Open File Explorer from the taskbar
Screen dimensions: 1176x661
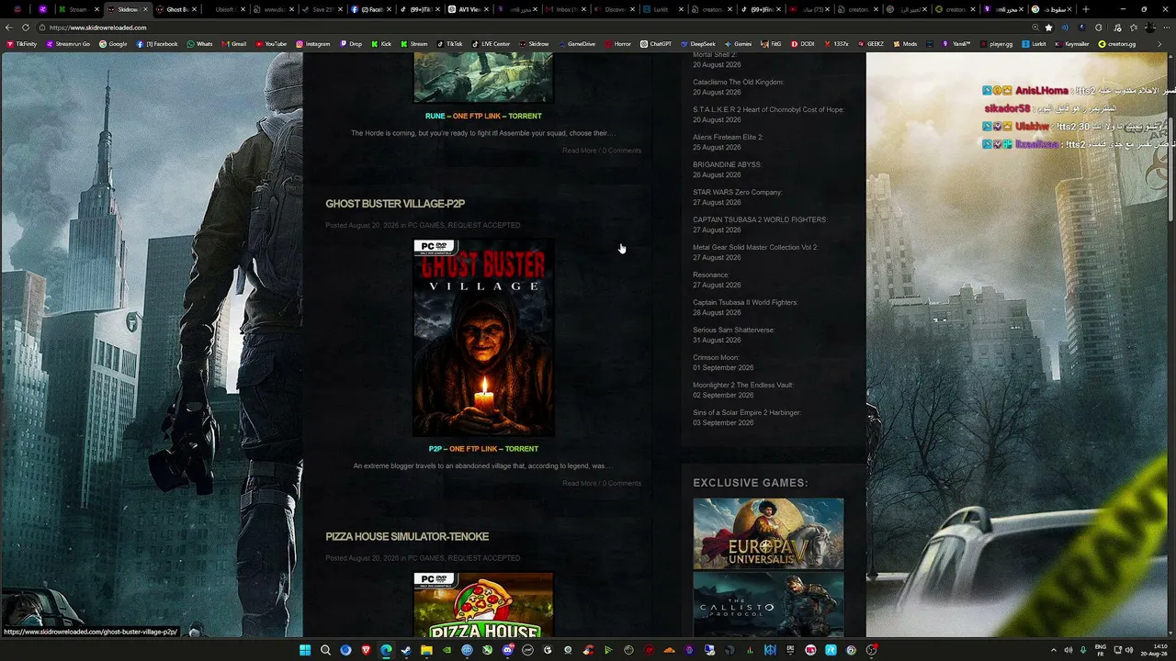tap(426, 650)
